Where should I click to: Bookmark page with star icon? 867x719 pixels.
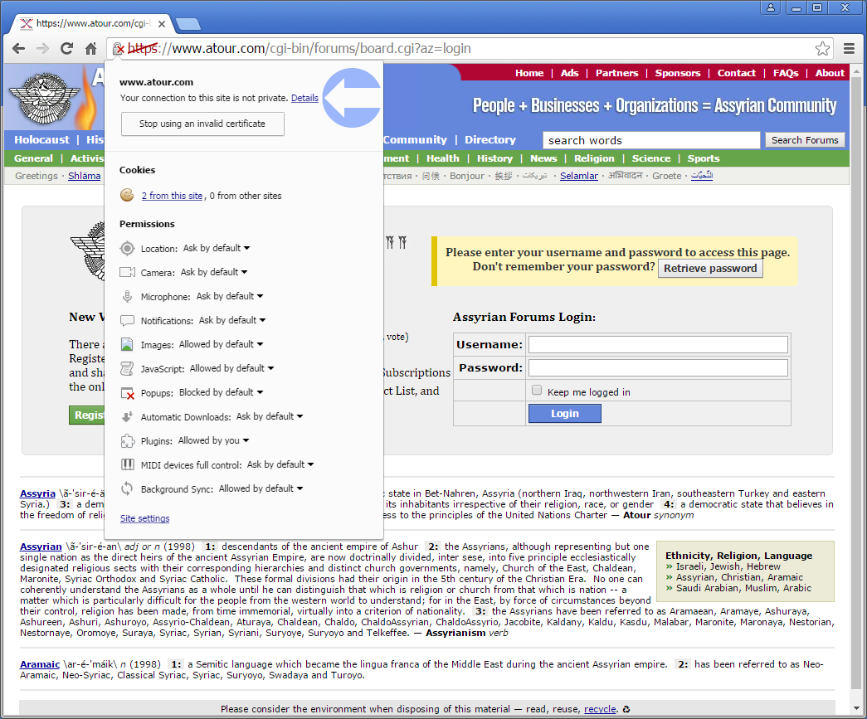(x=822, y=49)
